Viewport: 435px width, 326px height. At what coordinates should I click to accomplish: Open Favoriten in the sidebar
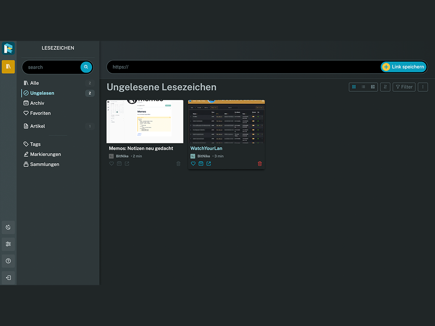(40, 113)
